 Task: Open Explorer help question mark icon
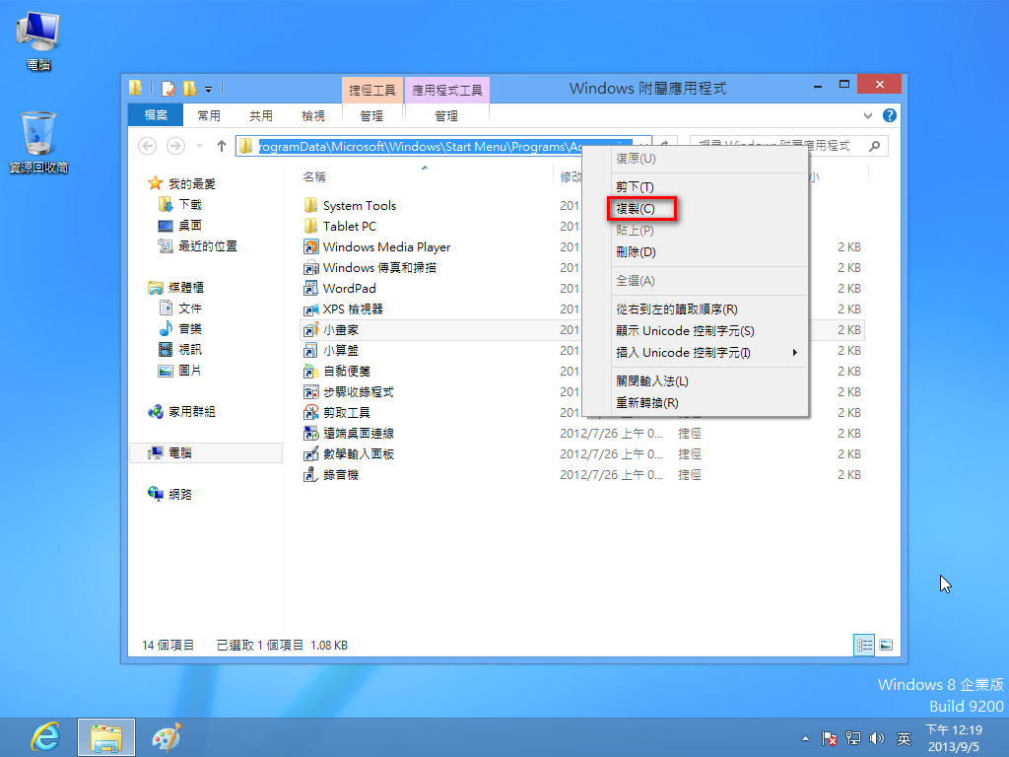pos(890,115)
